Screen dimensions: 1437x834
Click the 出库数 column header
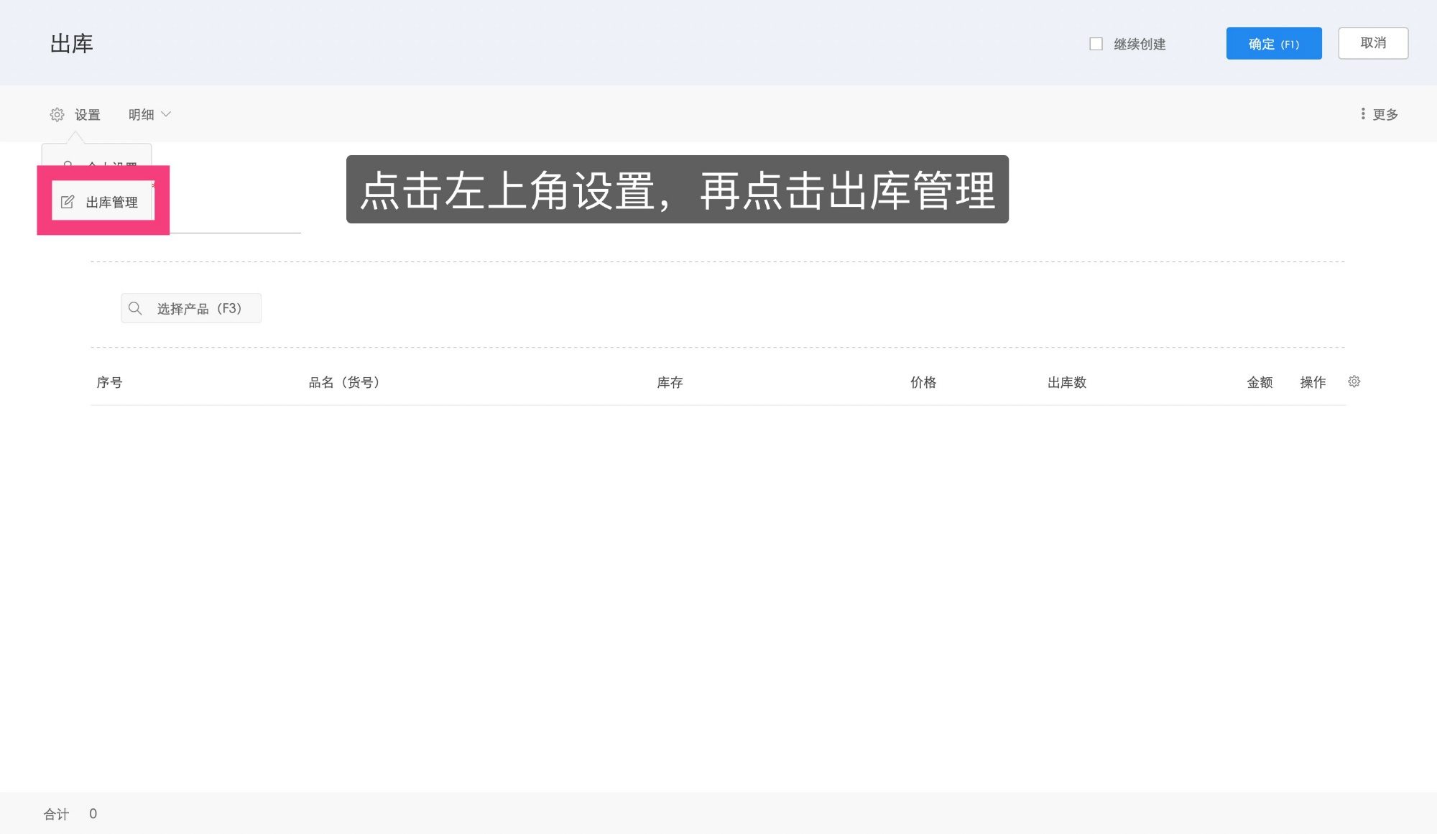tap(1066, 381)
